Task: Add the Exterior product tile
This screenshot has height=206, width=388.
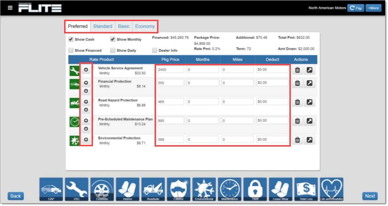Action: pyautogui.click(x=179, y=189)
